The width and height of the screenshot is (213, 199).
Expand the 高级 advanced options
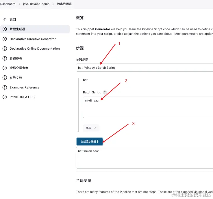[91, 128]
